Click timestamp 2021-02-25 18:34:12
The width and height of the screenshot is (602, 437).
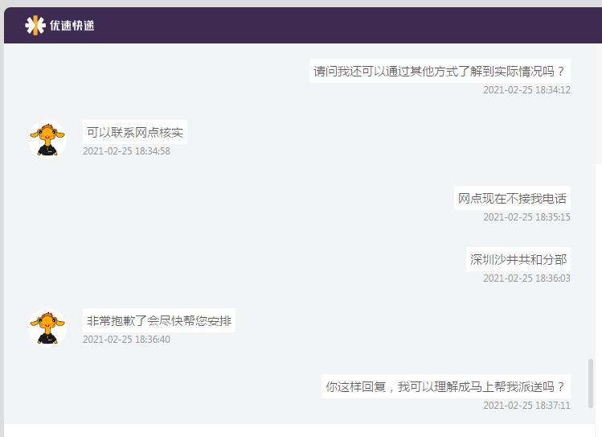526,90
